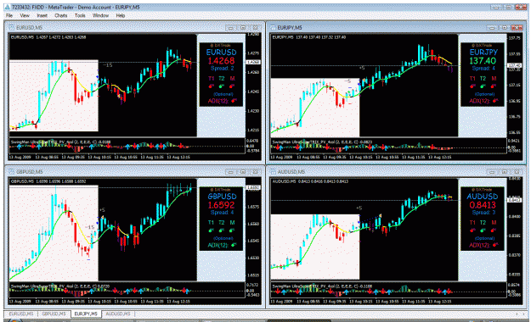The height and width of the screenshot is (322, 531).
Task: Click the ADX(12) label in AUDUSD panel
Action: 479,245
